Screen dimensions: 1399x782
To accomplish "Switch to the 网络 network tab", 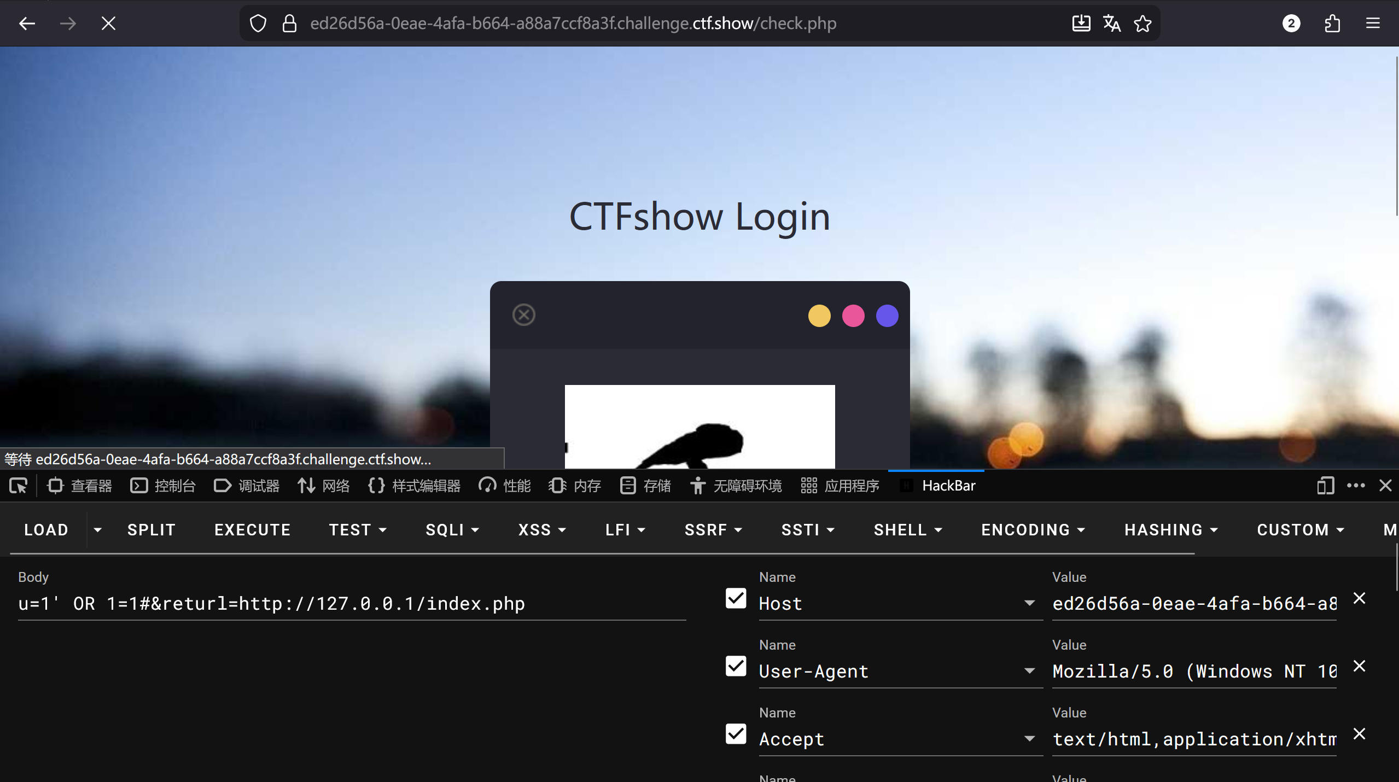I will point(324,486).
